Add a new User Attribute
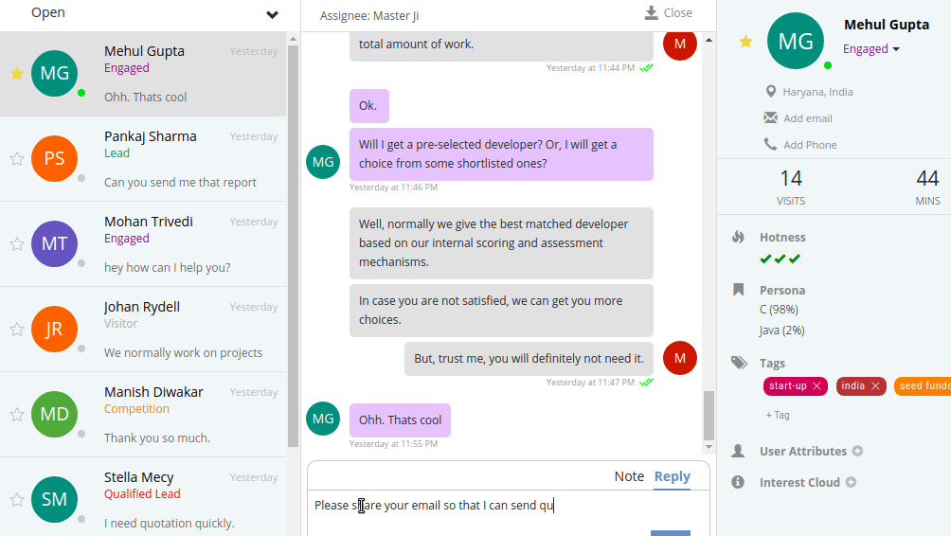The width and height of the screenshot is (951, 536). [x=857, y=452]
